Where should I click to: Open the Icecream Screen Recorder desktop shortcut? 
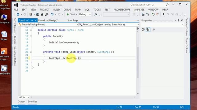coord(4,54)
